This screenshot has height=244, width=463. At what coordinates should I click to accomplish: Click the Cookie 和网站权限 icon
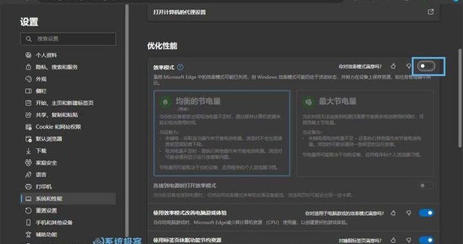28,126
